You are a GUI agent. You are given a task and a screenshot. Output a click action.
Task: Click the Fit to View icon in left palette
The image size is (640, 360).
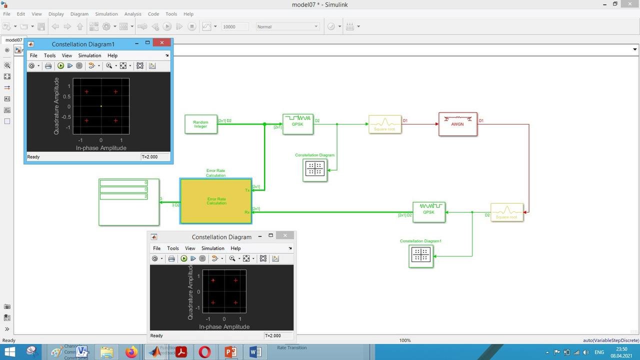pyautogui.click(x=7, y=76)
